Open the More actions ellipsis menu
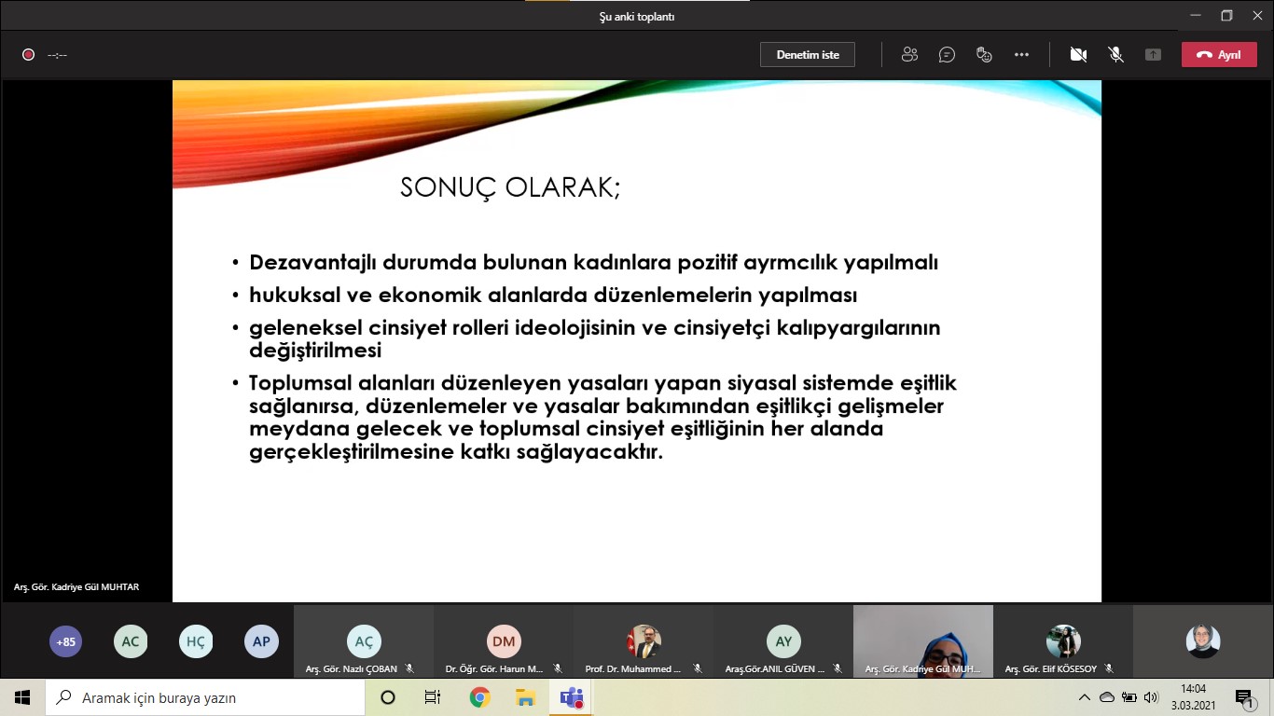The width and height of the screenshot is (1274, 716). click(1021, 55)
